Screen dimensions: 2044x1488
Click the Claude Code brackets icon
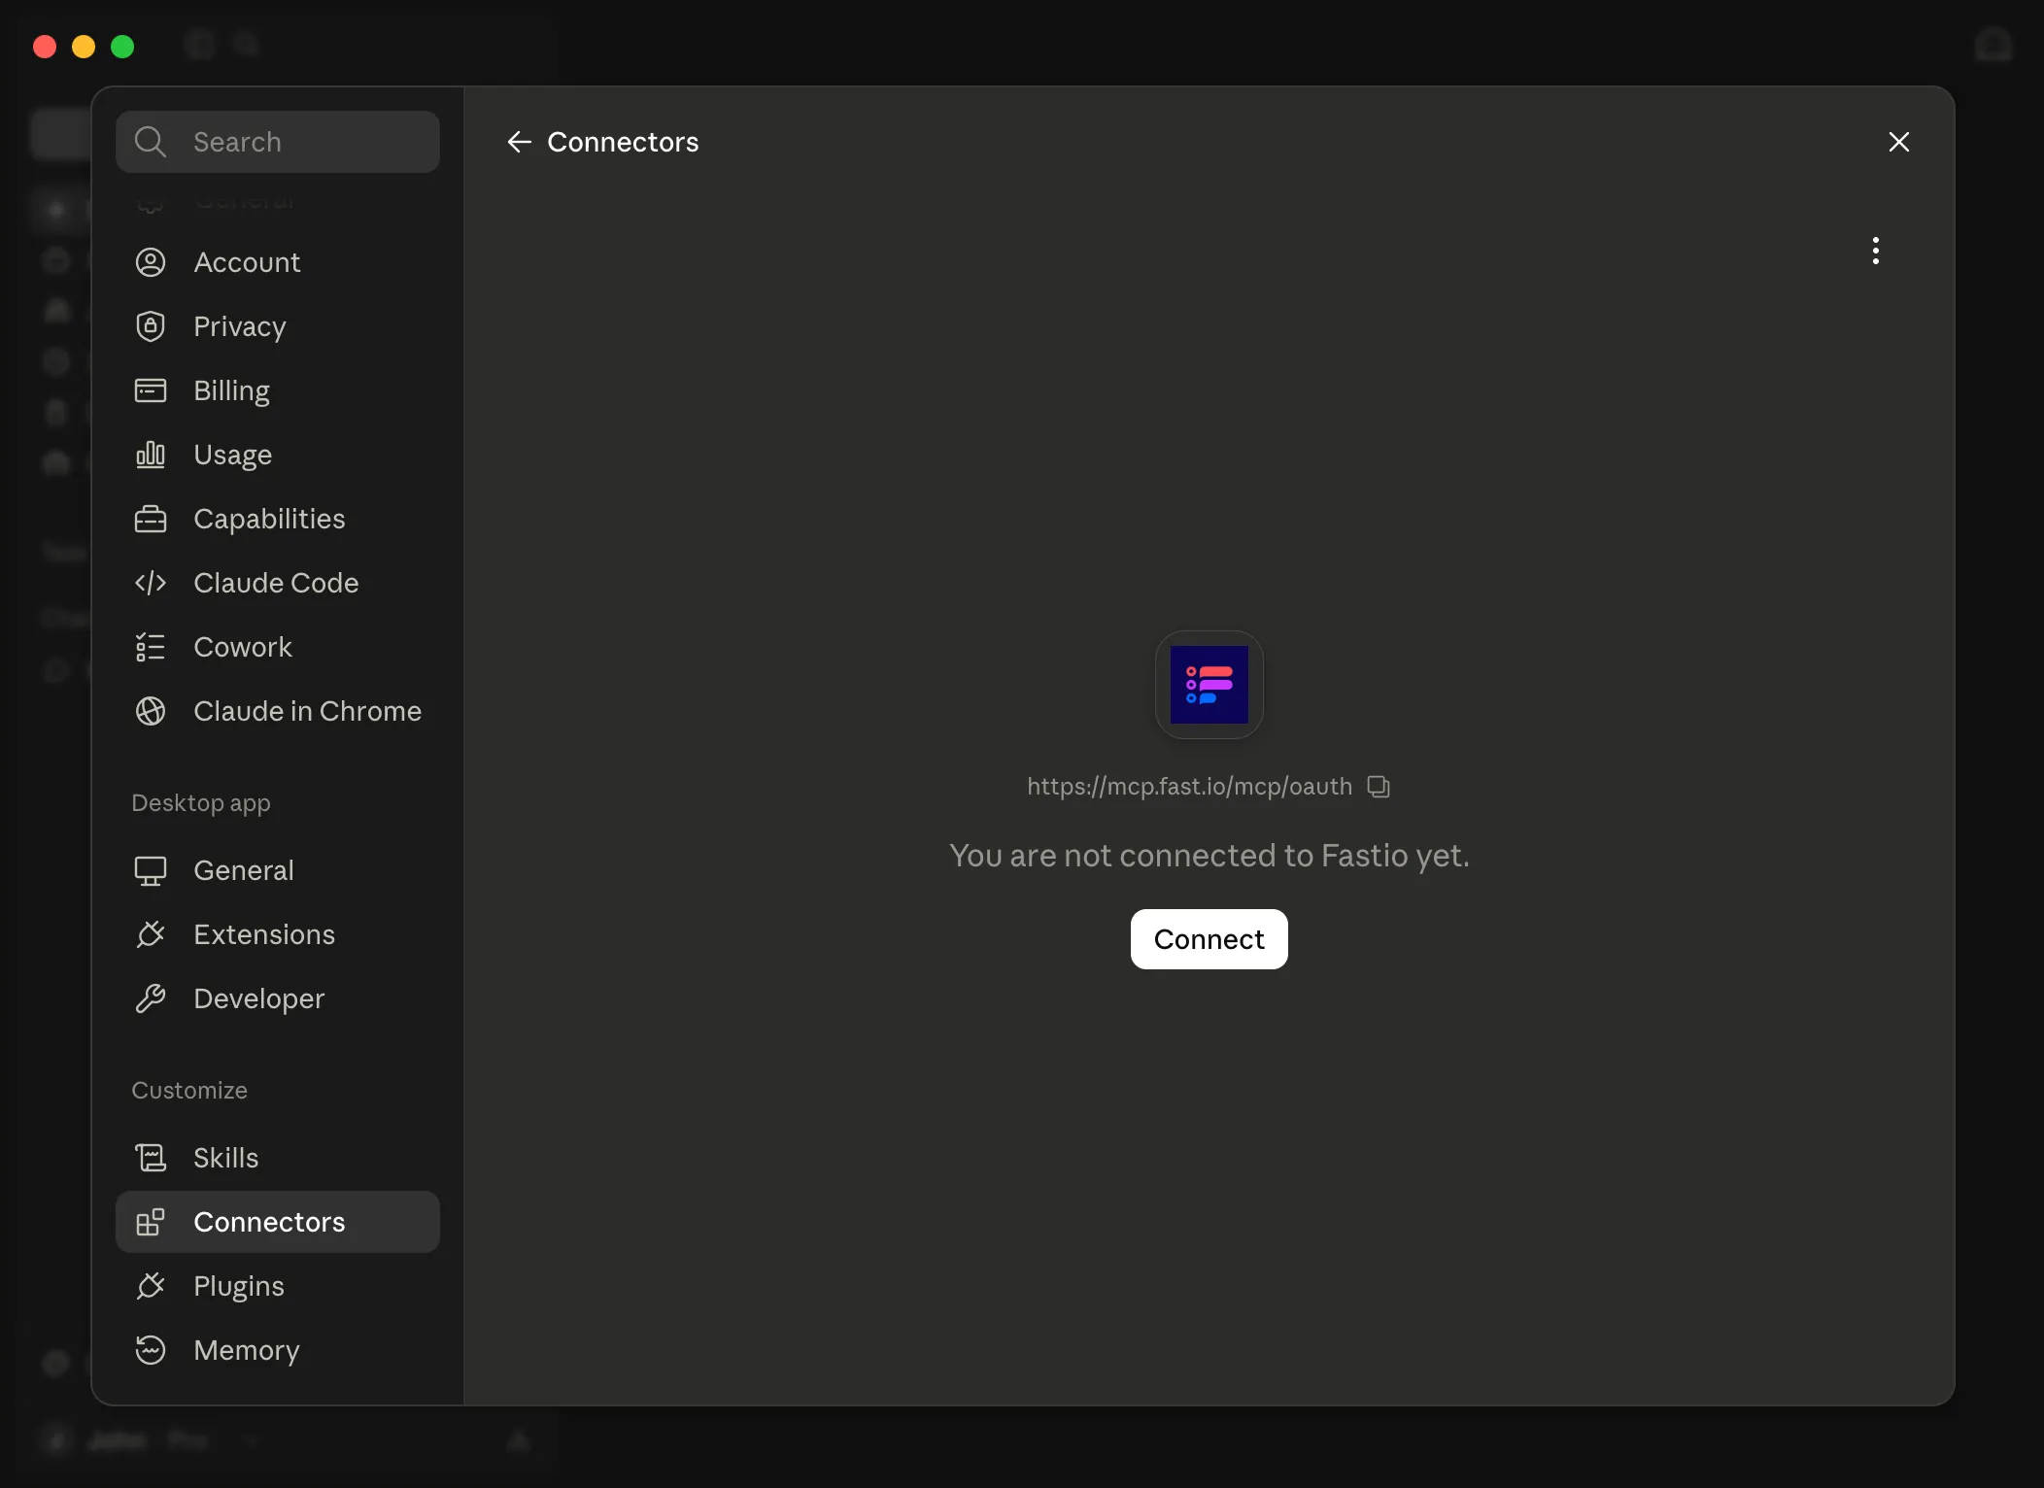point(151,583)
